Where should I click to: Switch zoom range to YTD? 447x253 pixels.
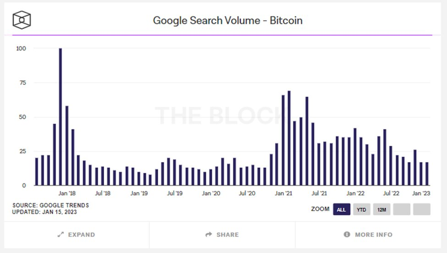point(361,209)
